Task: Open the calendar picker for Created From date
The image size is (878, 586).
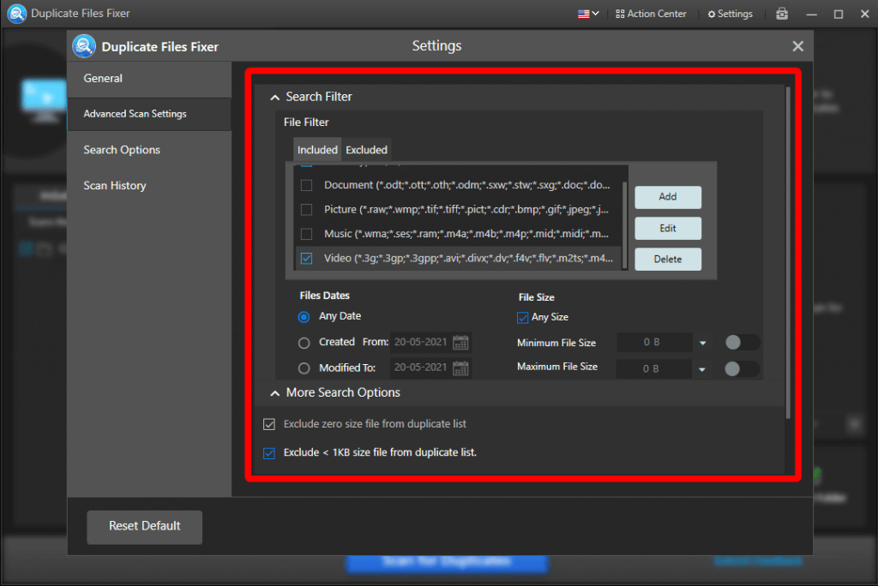Action: (460, 342)
